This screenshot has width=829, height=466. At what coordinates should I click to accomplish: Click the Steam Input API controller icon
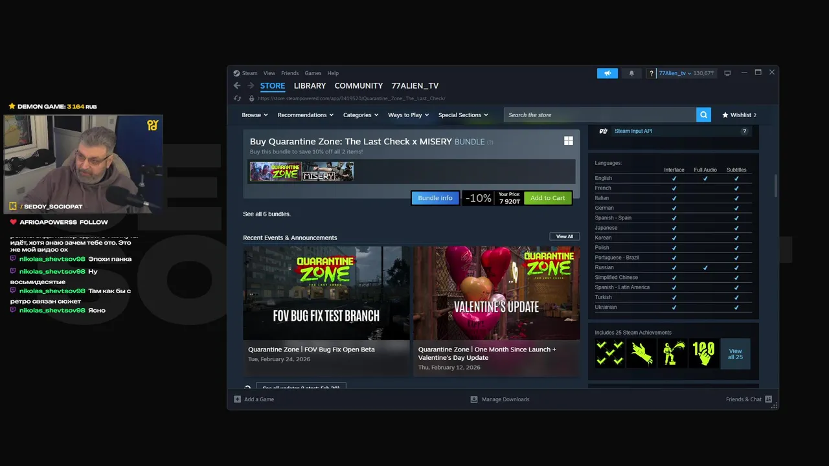[x=603, y=131]
